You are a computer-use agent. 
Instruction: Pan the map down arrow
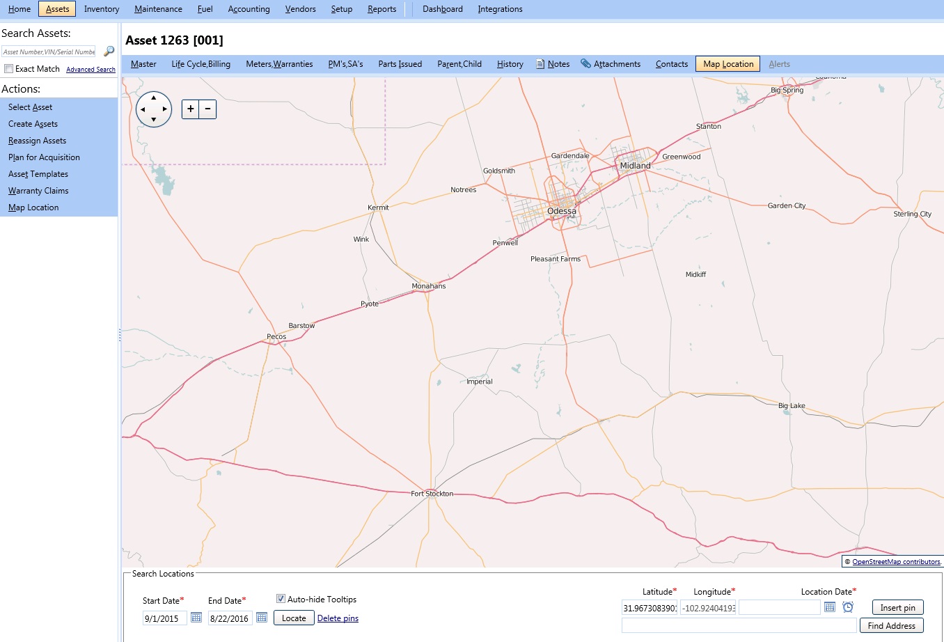pos(154,120)
